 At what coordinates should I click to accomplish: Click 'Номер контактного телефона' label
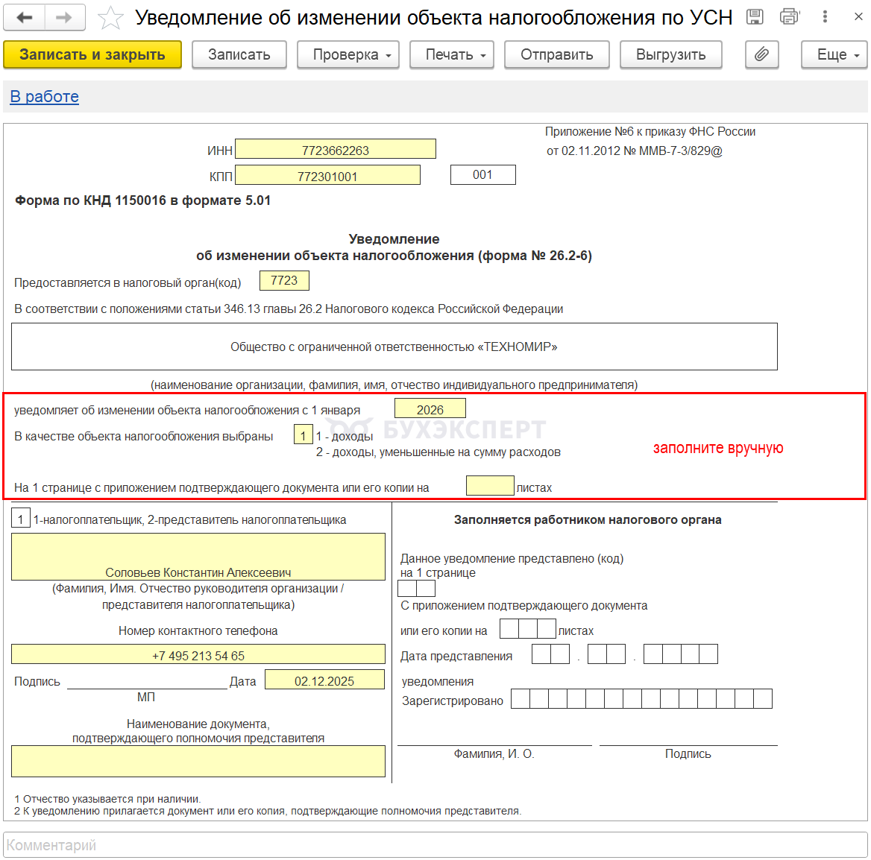(x=198, y=631)
